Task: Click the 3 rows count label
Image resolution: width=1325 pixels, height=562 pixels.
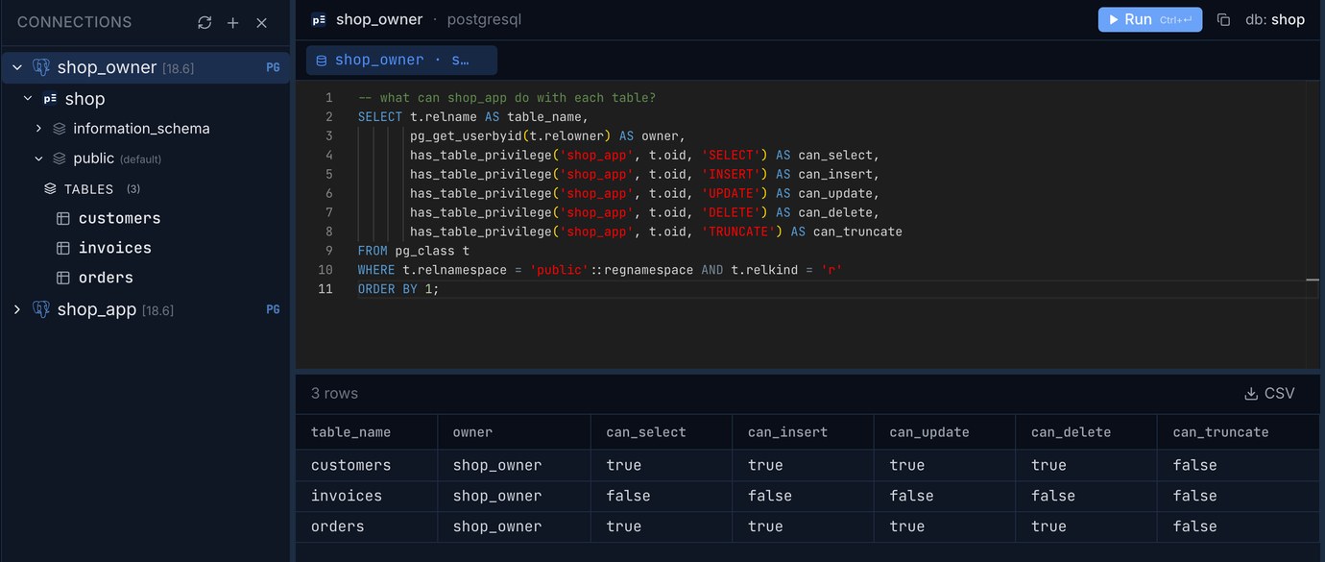Action: (x=334, y=393)
